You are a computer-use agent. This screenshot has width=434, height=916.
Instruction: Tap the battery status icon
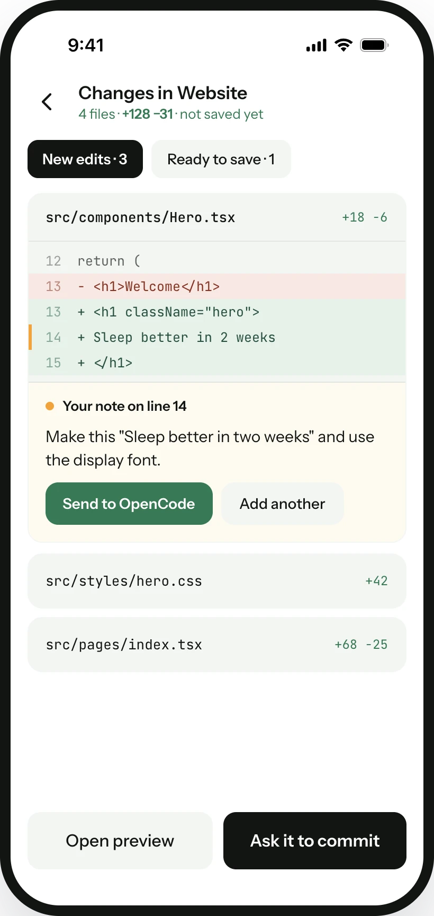click(x=374, y=45)
